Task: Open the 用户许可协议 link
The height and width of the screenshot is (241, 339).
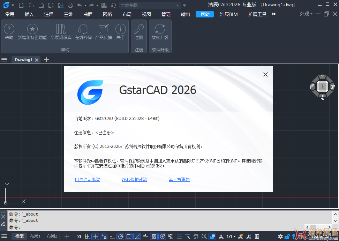Action: (x=87, y=180)
